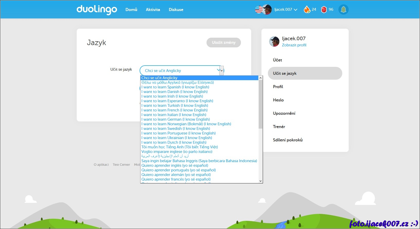Collapse the 'Chci se učit Anglicky' combo box
This screenshot has width=420, height=229.
click(221, 70)
